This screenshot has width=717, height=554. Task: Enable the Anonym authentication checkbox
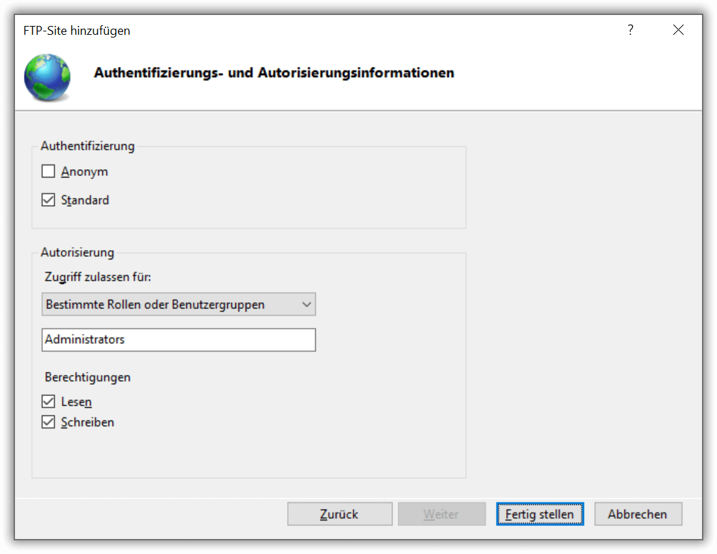point(48,171)
